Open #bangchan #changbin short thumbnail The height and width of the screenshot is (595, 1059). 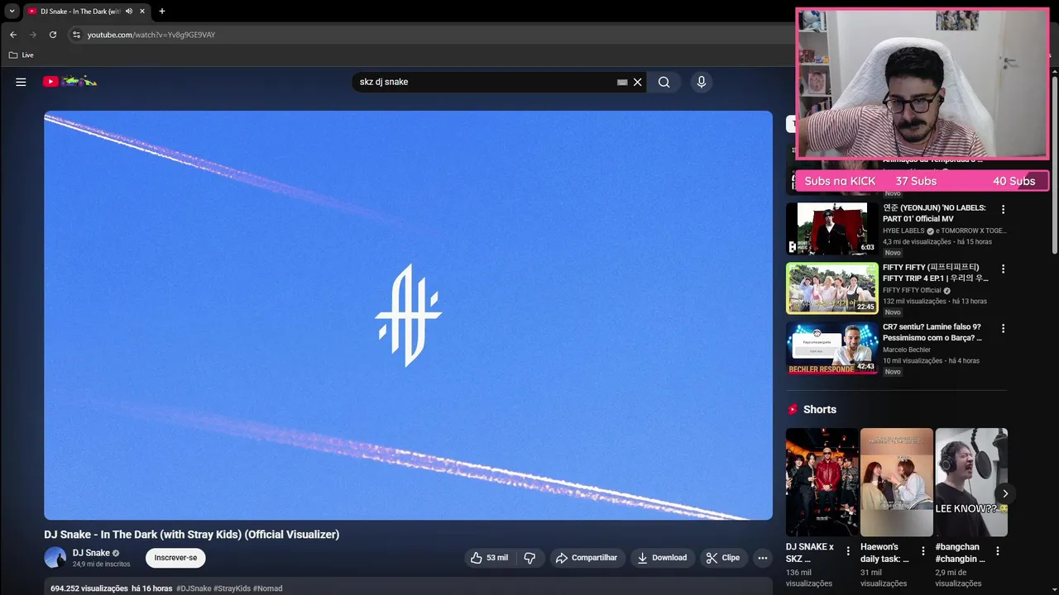click(x=971, y=482)
